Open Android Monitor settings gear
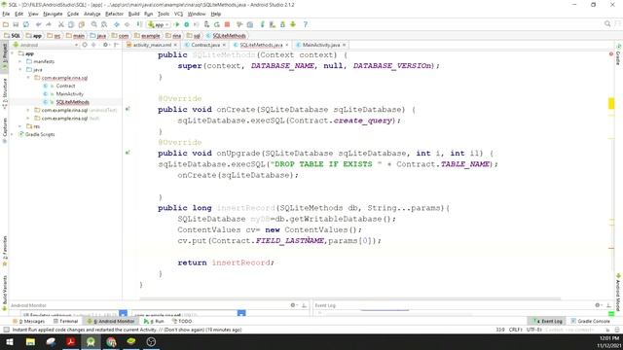Viewport: 623px width, 350px height. (x=293, y=305)
